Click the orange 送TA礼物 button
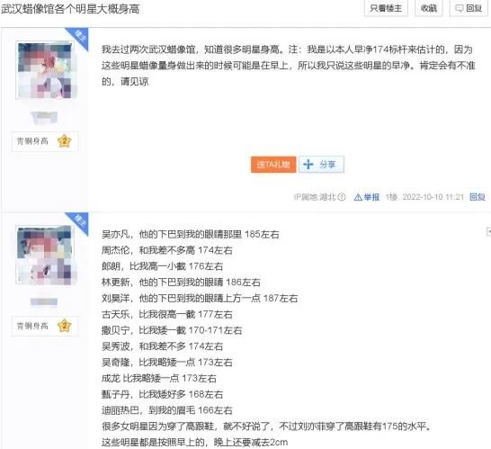The width and height of the screenshot is (491, 449). tap(273, 165)
